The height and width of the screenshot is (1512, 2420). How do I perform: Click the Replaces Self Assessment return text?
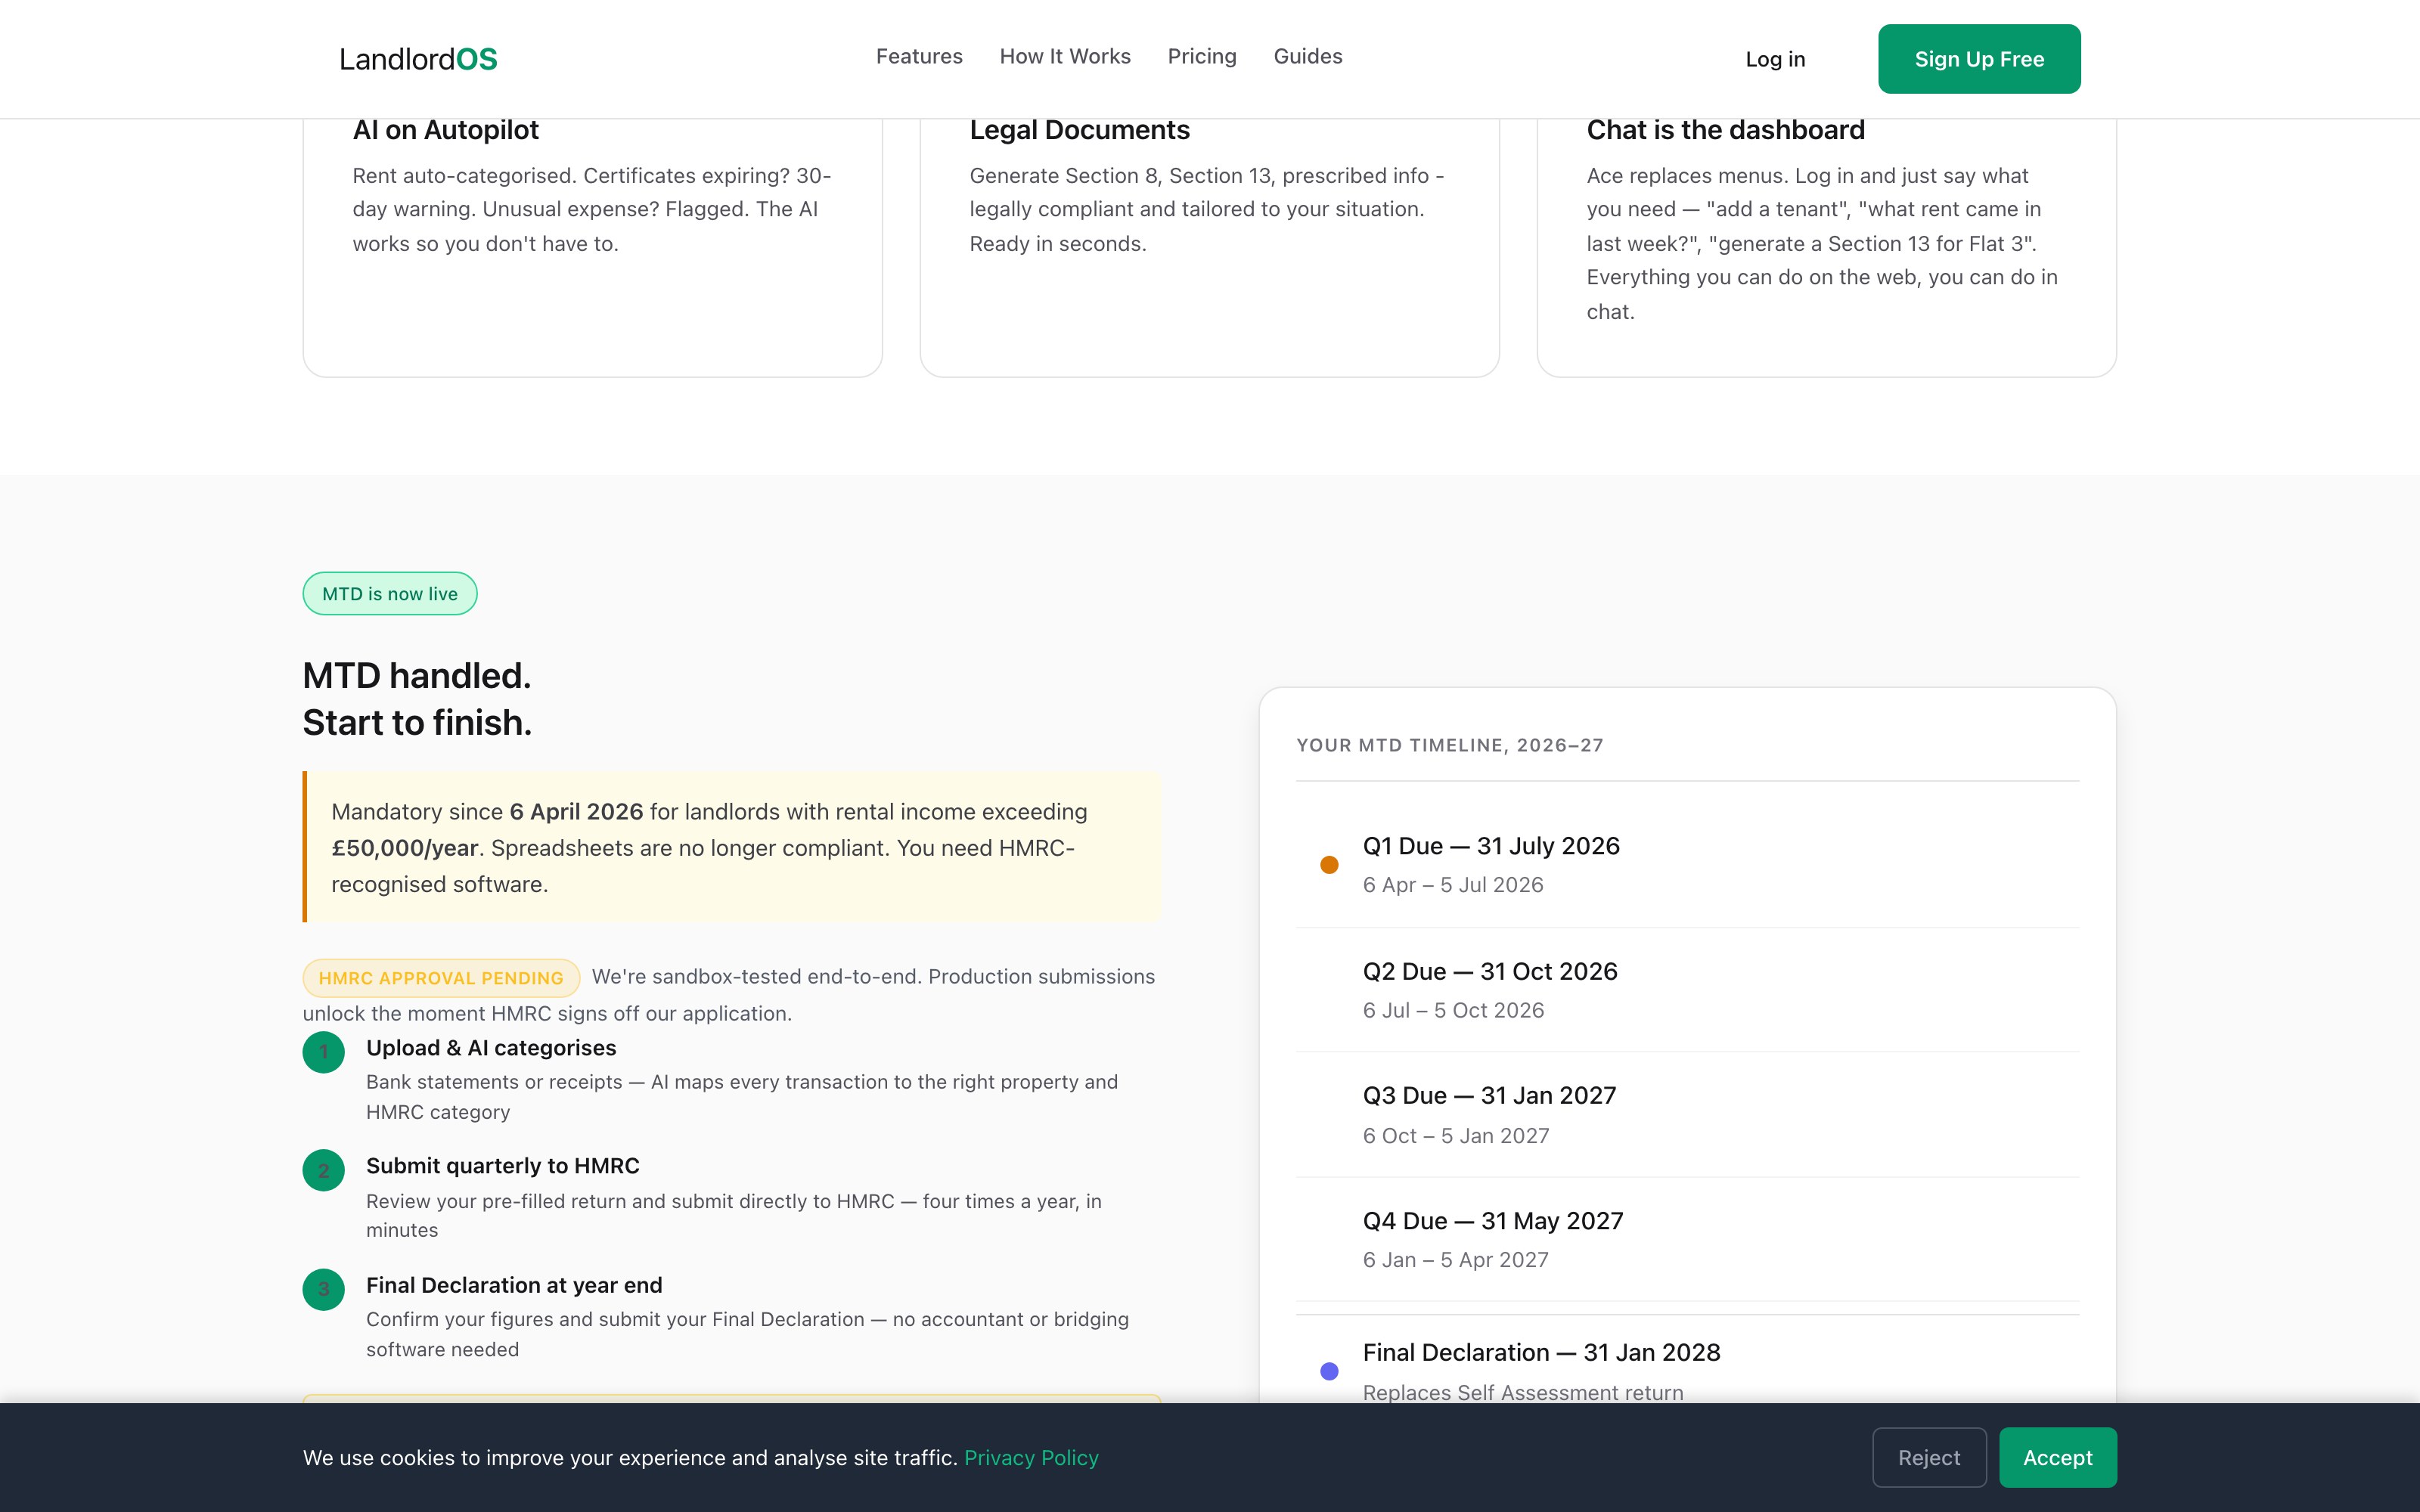(x=1523, y=1393)
